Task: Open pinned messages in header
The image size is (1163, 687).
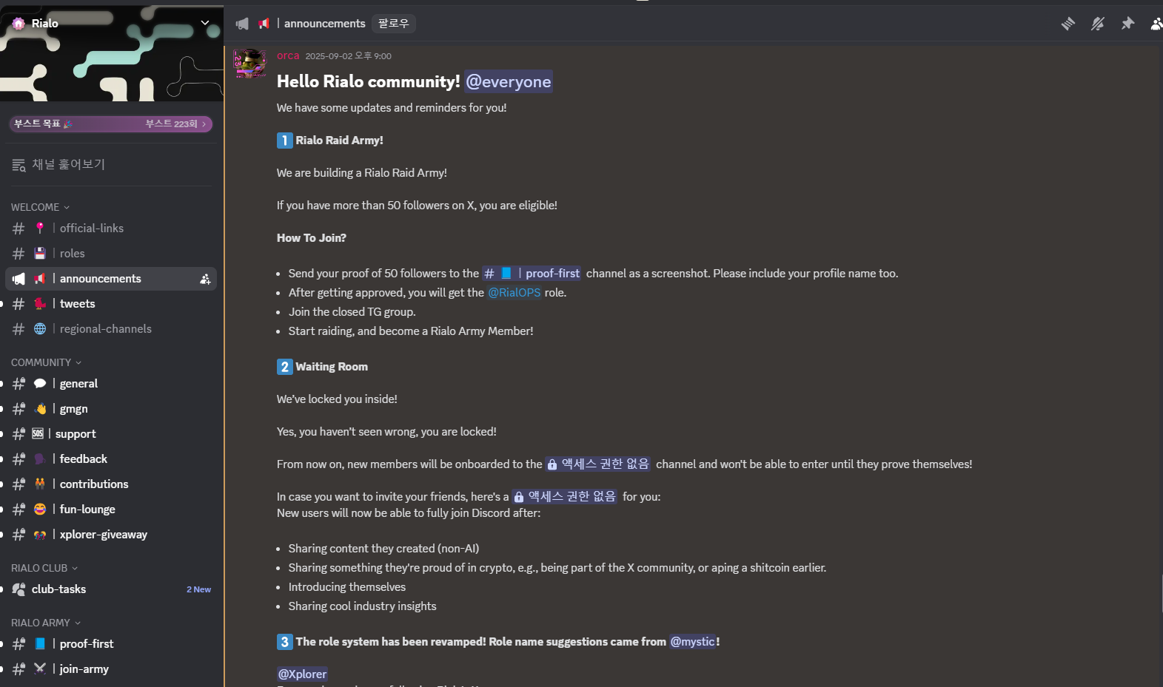Action: point(1127,24)
